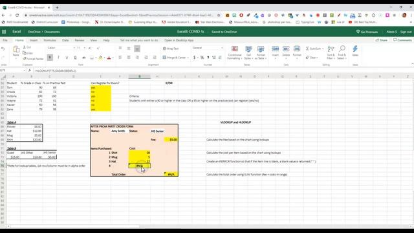Click the decrease indent icon
This screenshot has height=233, width=414.
click(x=146, y=58)
